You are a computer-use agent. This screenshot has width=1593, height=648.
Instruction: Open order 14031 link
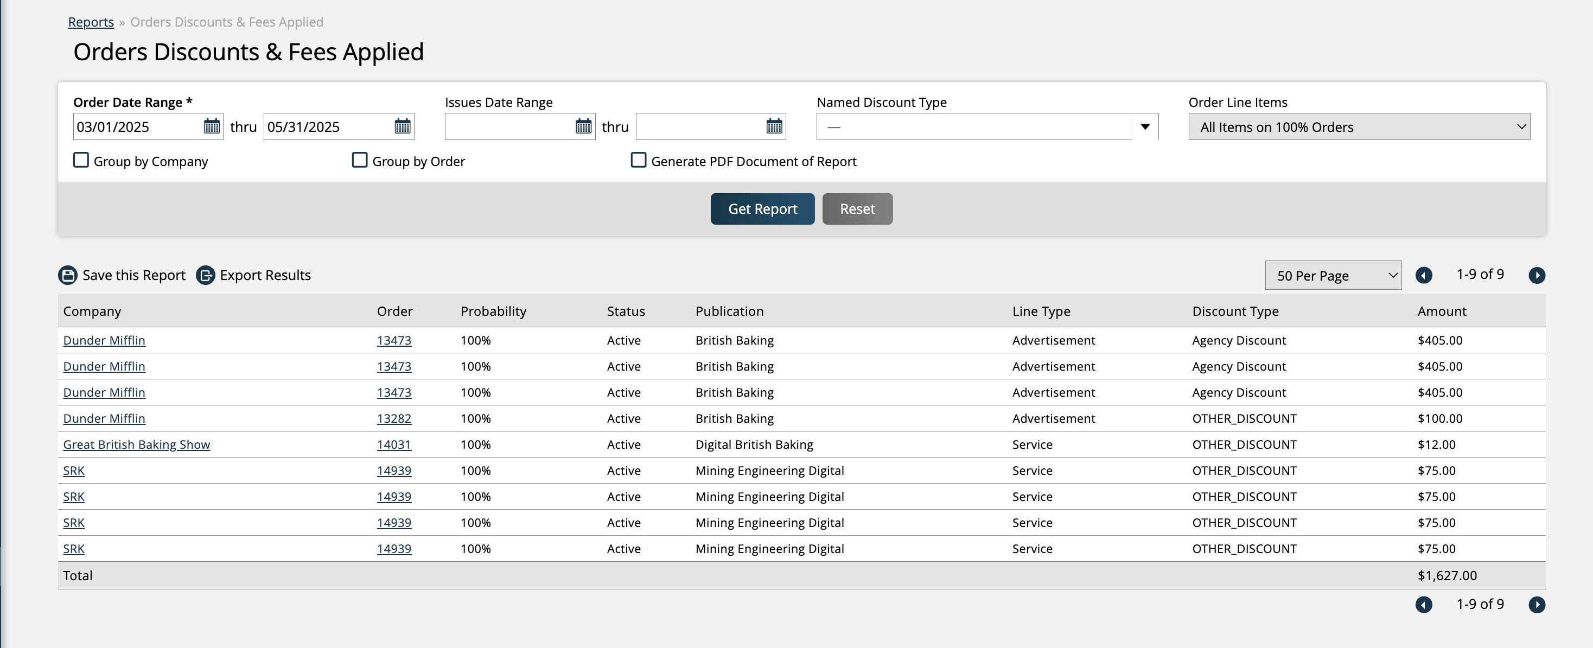[x=394, y=444]
